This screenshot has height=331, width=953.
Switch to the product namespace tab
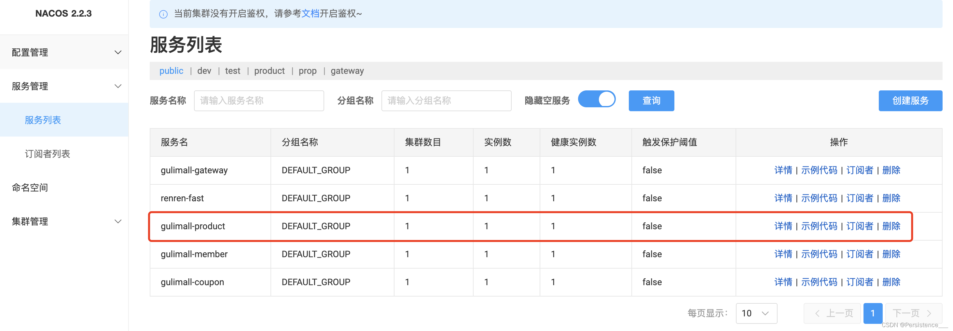pyautogui.click(x=269, y=71)
